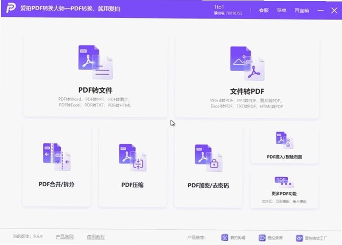The height and width of the screenshot is (245, 342).
Task: Minimize the 爱拍PDF转换大师 window
Action: pos(320,10)
